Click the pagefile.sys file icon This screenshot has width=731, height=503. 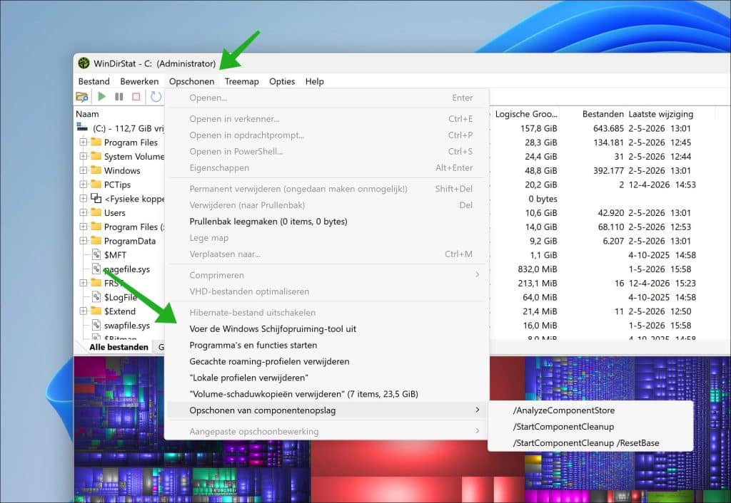click(x=96, y=269)
